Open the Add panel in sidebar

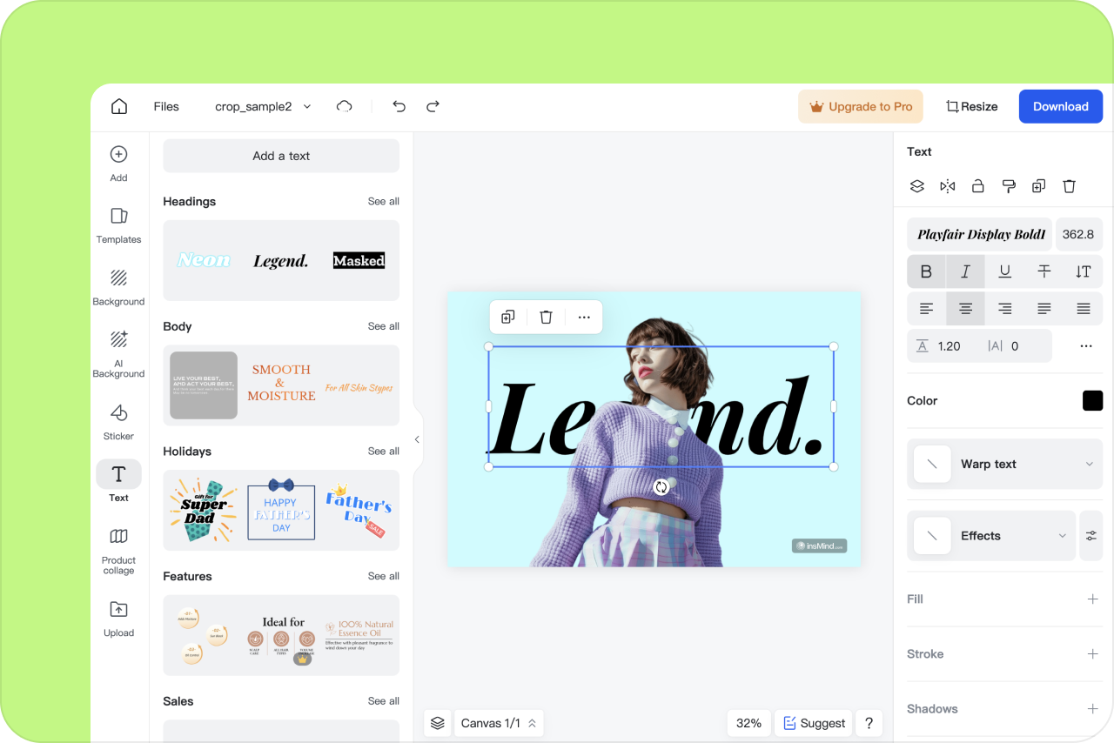pyautogui.click(x=119, y=164)
